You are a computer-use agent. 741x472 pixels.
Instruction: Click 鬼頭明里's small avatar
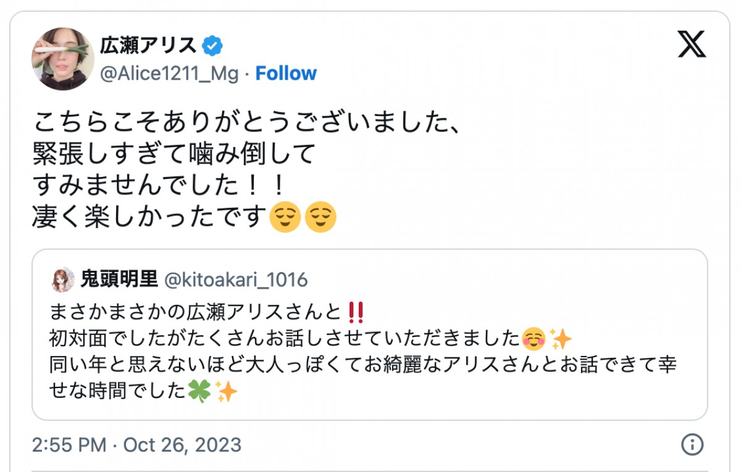[63, 279]
